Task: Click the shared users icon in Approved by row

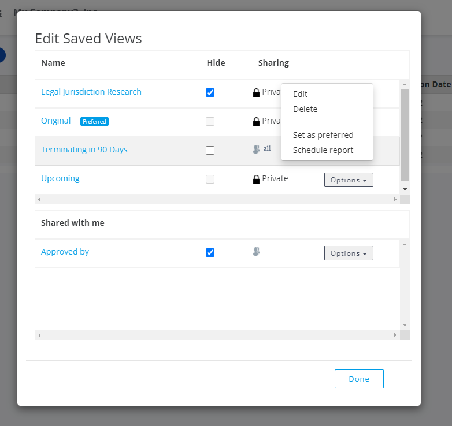Action: tap(256, 252)
